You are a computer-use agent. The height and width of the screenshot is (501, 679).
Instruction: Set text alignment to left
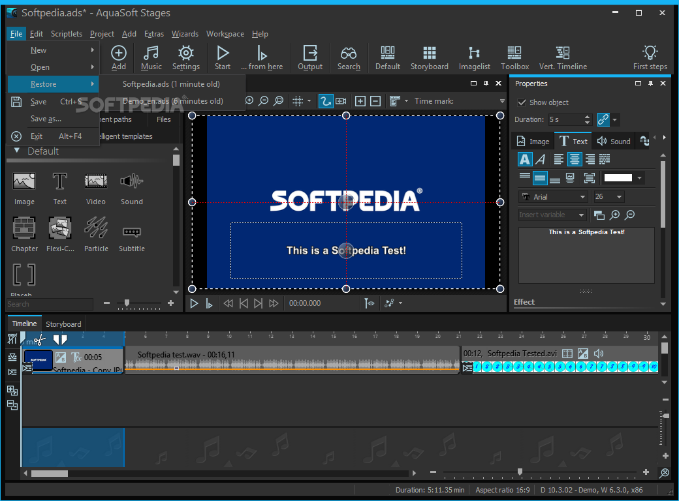click(559, 159)
